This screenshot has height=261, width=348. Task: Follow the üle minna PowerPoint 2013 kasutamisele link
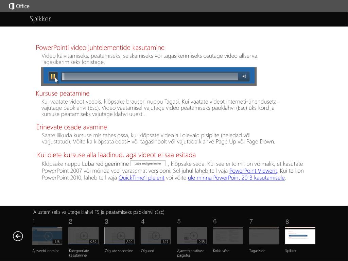point(236,178)
